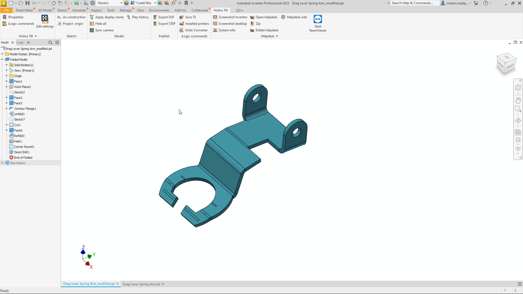Collapse the Folded Model node
Viewport: 523px width, 294px height.
(2, 60)
